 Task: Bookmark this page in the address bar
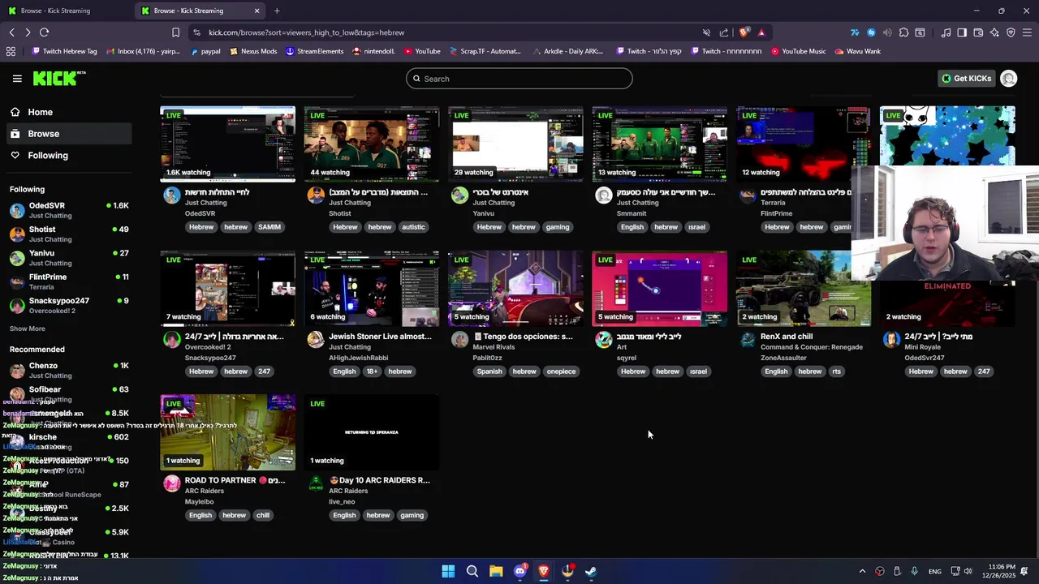(x=175, y=32)
